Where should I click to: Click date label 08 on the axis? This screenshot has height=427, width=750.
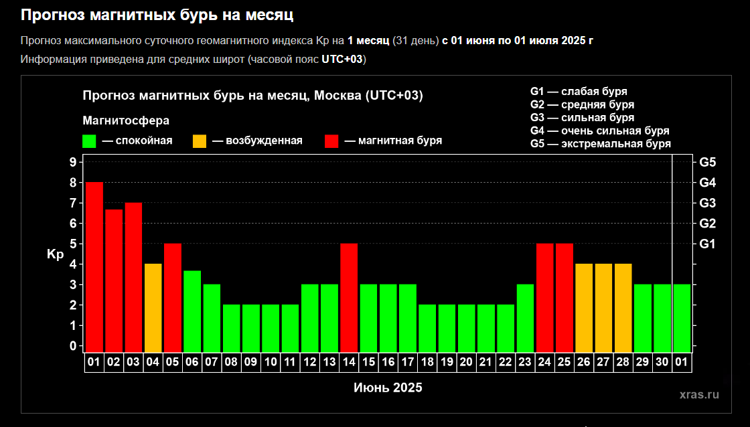click(231, 362)
